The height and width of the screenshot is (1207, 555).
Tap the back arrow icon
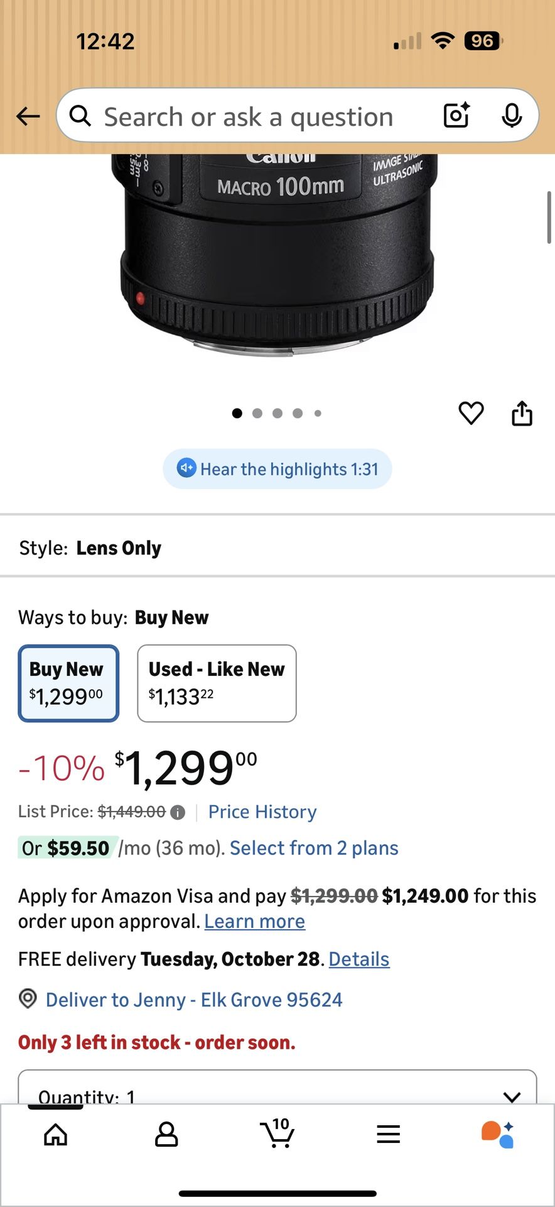point(28,116)
